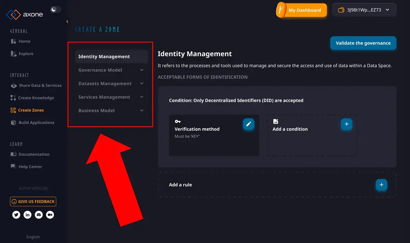The image size is (410, 243).
Task: Click plus icon to add a condition
Action: [x=346, y=124]
